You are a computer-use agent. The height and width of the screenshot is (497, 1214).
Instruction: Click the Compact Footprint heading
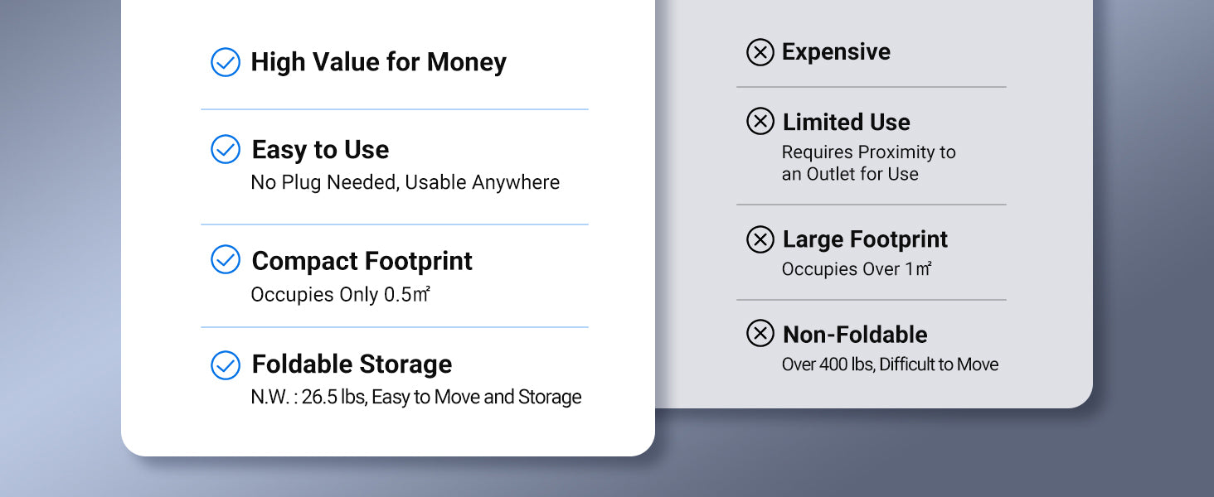(362, 261)
